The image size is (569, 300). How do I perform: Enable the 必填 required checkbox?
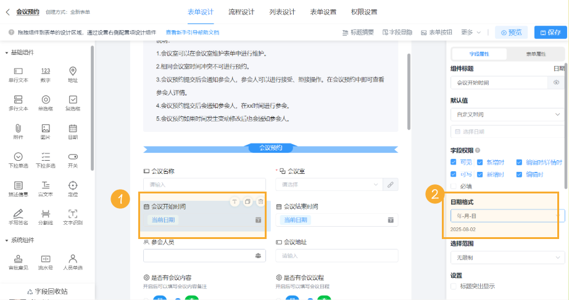(x=453, y=186)
